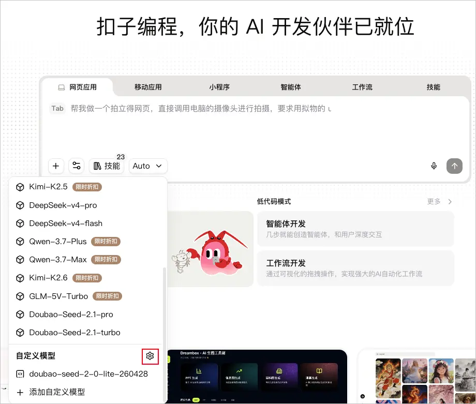Select Qwen-3.7-Max model
The width and height of the screenshot is (476, 404).
click(86, 260)
